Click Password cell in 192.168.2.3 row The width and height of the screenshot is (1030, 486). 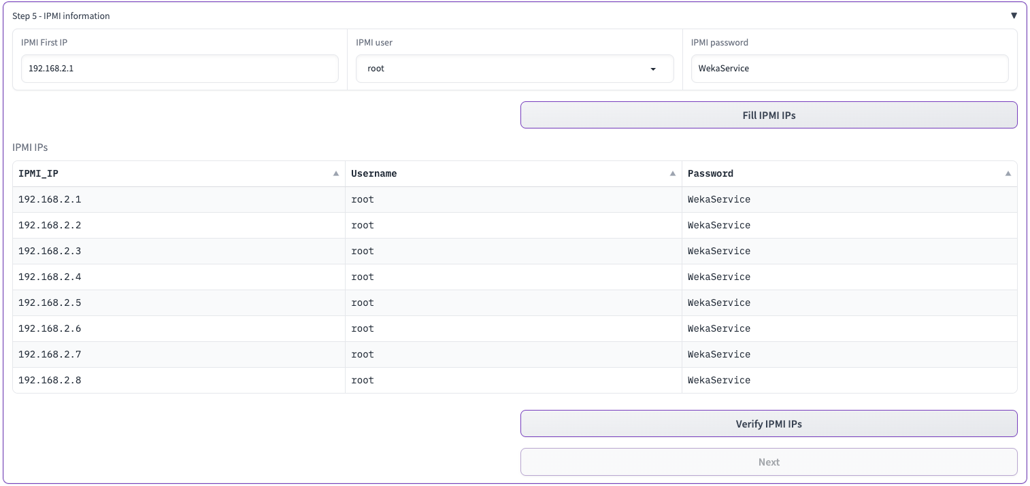[718, 251]
